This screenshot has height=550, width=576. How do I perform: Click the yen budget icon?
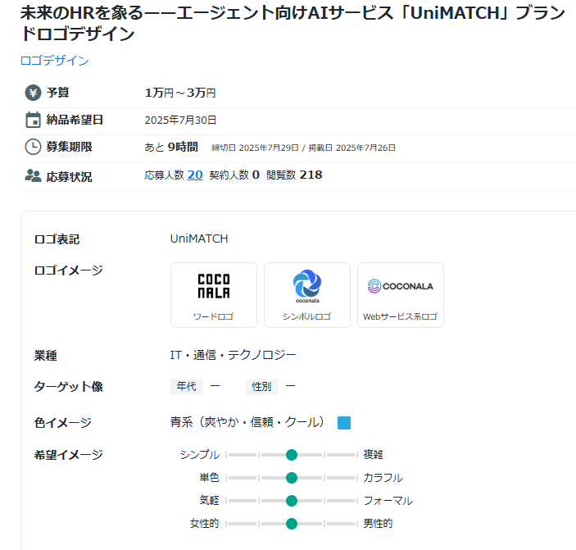coord(33,93)
